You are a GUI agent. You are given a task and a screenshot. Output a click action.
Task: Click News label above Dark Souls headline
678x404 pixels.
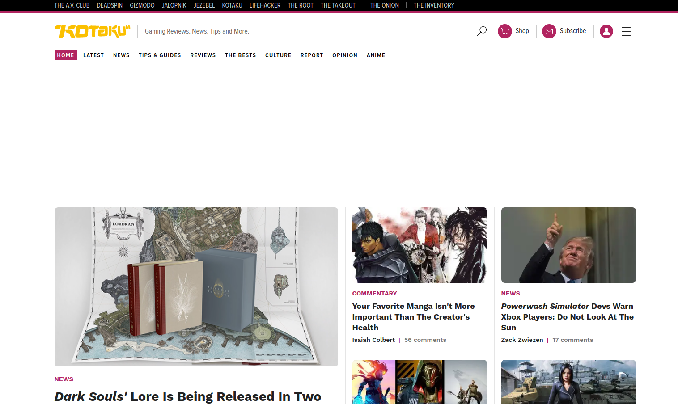pos(64,379)
